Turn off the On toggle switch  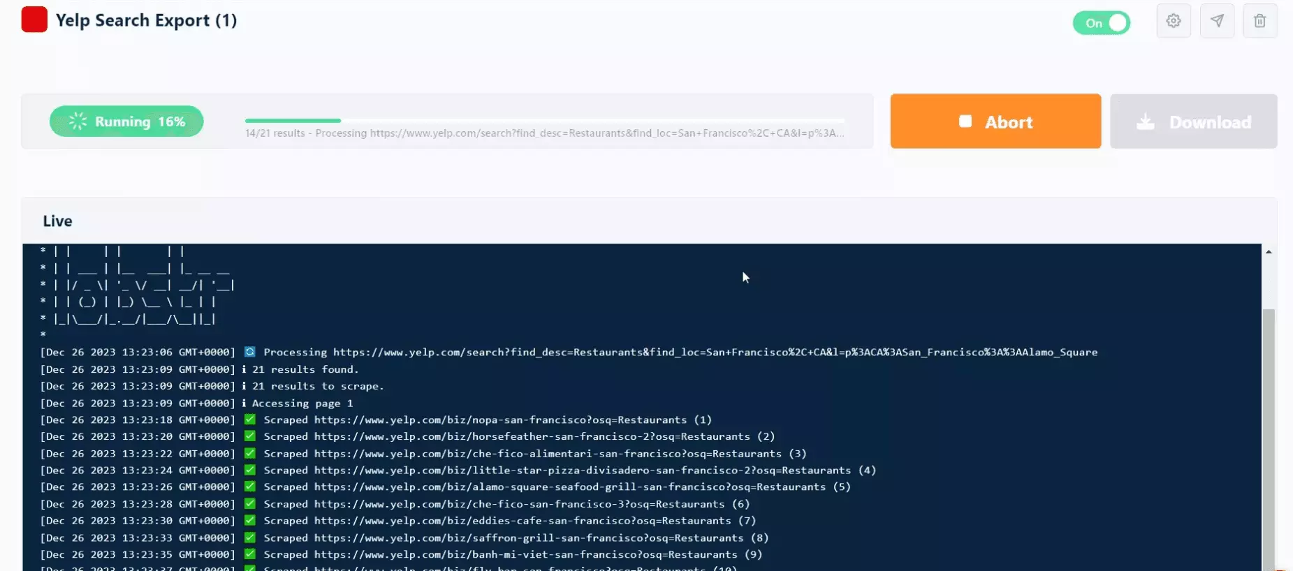[1101, 23]
